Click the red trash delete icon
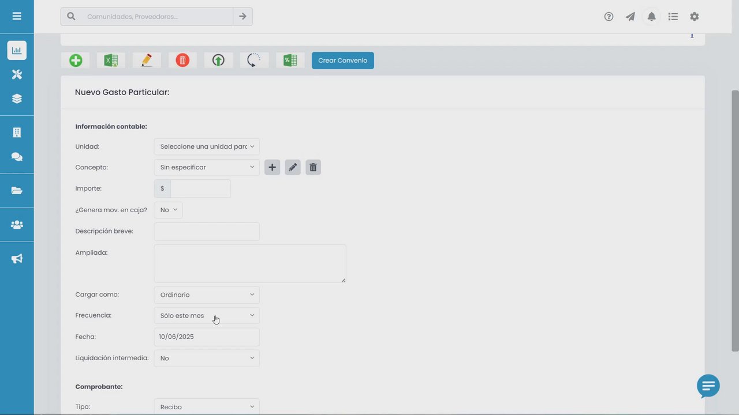The height and width of the screenshot is (415, 739). pos(182,61)
